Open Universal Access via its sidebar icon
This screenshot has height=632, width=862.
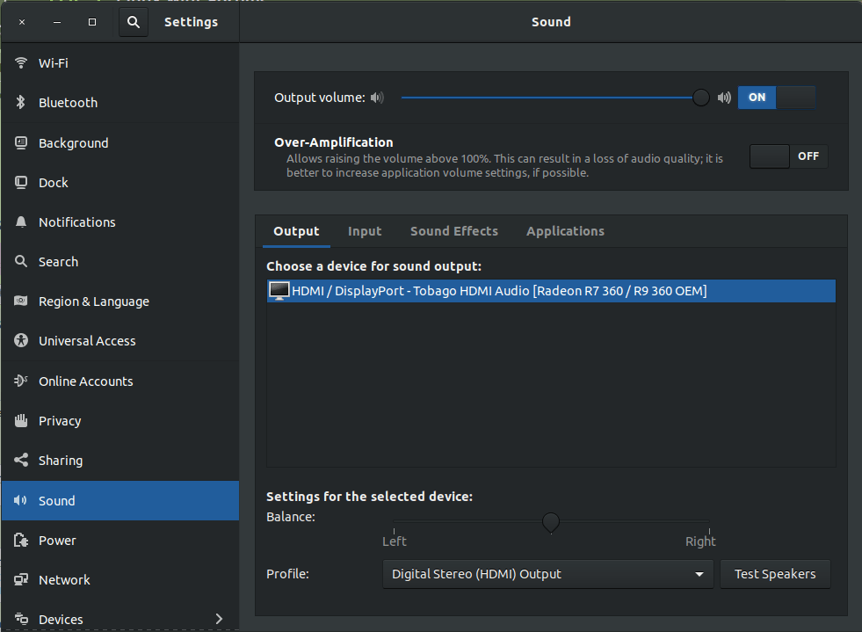pos(21,341)
